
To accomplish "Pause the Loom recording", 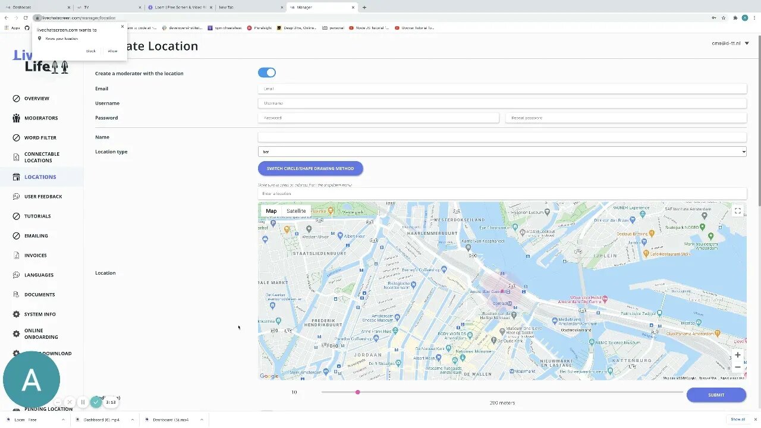I will [83, 402].
